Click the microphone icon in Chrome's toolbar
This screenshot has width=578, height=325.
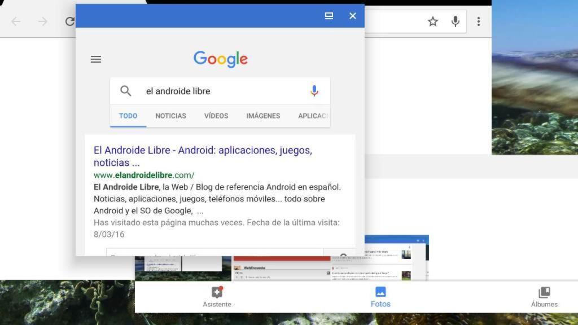tap(456, 21)
